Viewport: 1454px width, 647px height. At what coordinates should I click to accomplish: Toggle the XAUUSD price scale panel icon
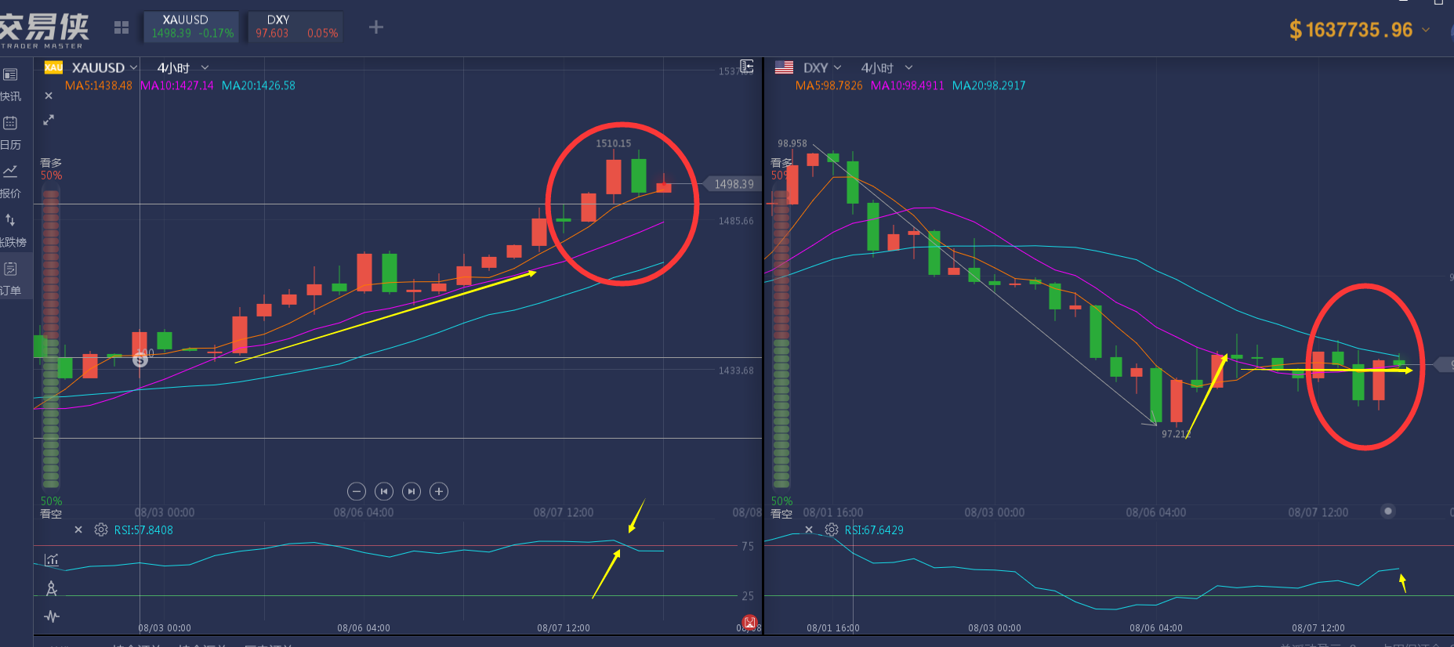(x=747, y=66)
